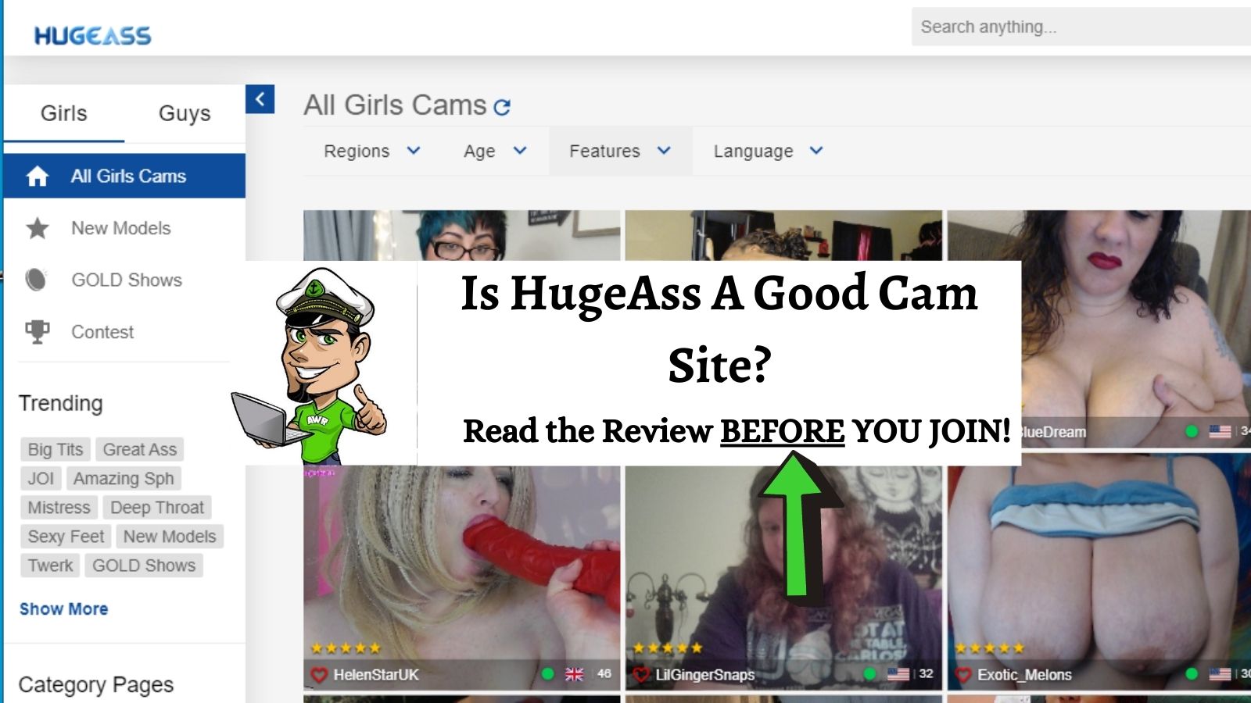Select the trophy Contest icon
Screen dimensions: 1251x703
coord(37,332)
